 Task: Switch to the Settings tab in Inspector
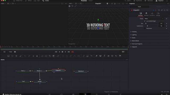(158, 14)
